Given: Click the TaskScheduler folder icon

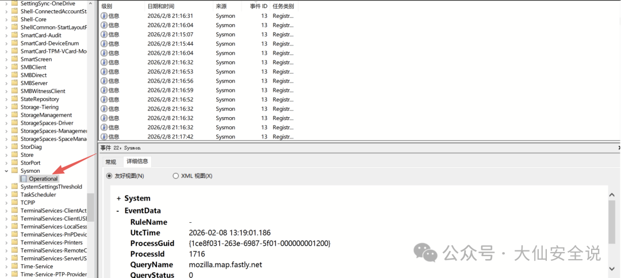Looking at the screenshot, I should (x=14, y=195).
